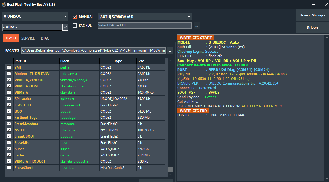329x182 pixels.
Task: Click the UBOOT_LOADER2 type cell
Action: tap(118, 99)
